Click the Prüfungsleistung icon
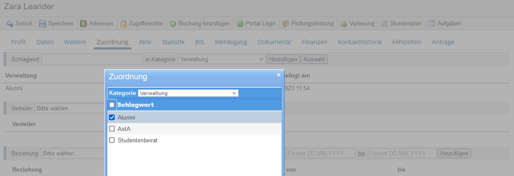 [x=286, y=24]
